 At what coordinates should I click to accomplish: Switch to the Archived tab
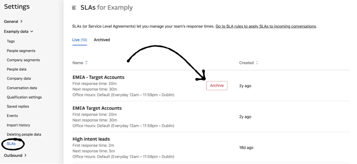click(x=102, y=40)
